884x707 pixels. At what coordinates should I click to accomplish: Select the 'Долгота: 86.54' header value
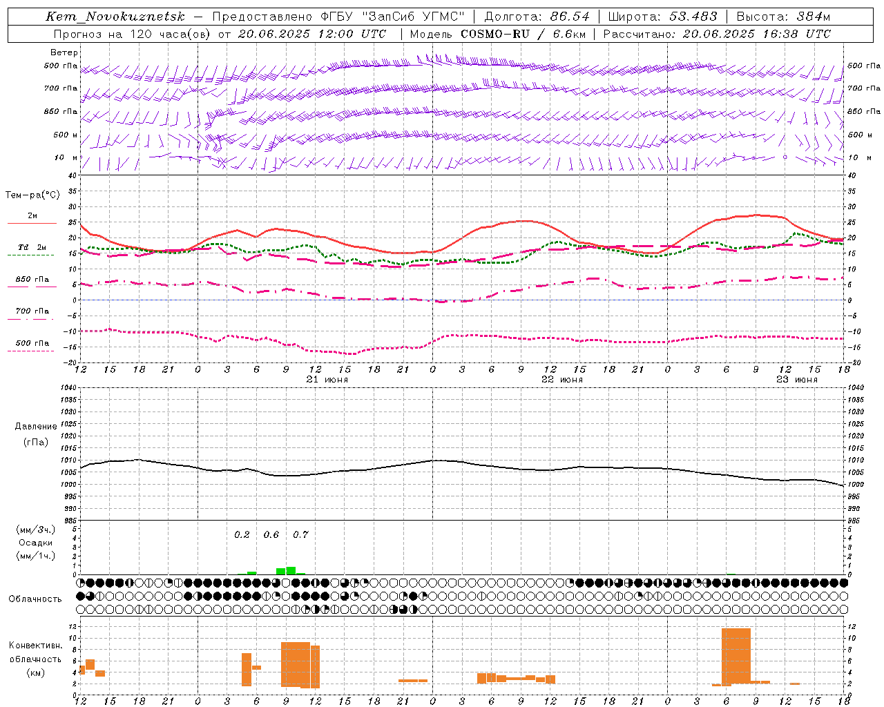[537, 17]
